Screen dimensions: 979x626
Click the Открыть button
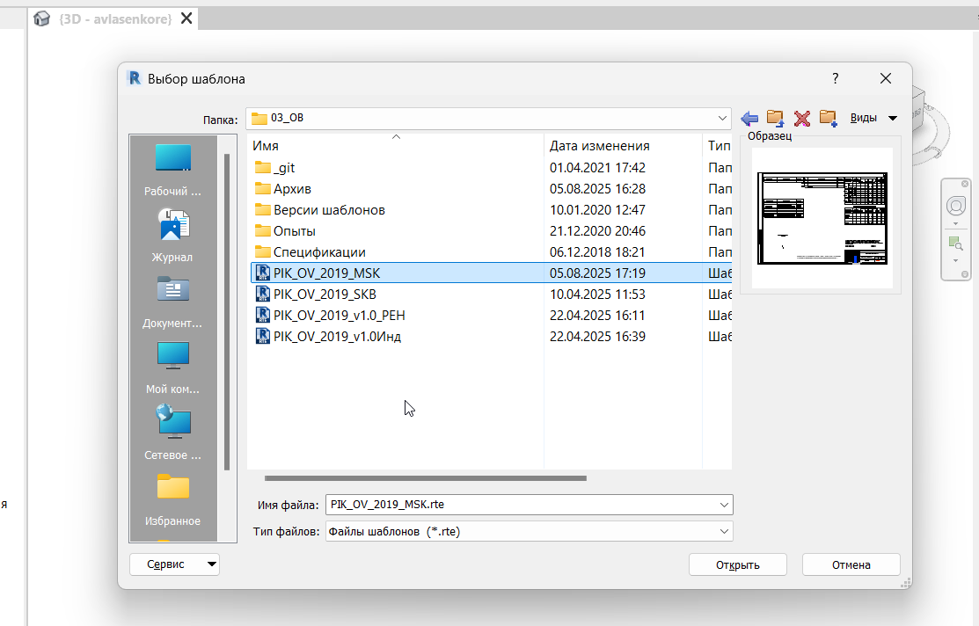(737, 564)
